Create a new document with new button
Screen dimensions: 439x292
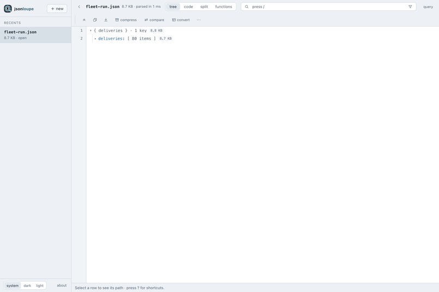pyautogui.click(x=57, y=9)
